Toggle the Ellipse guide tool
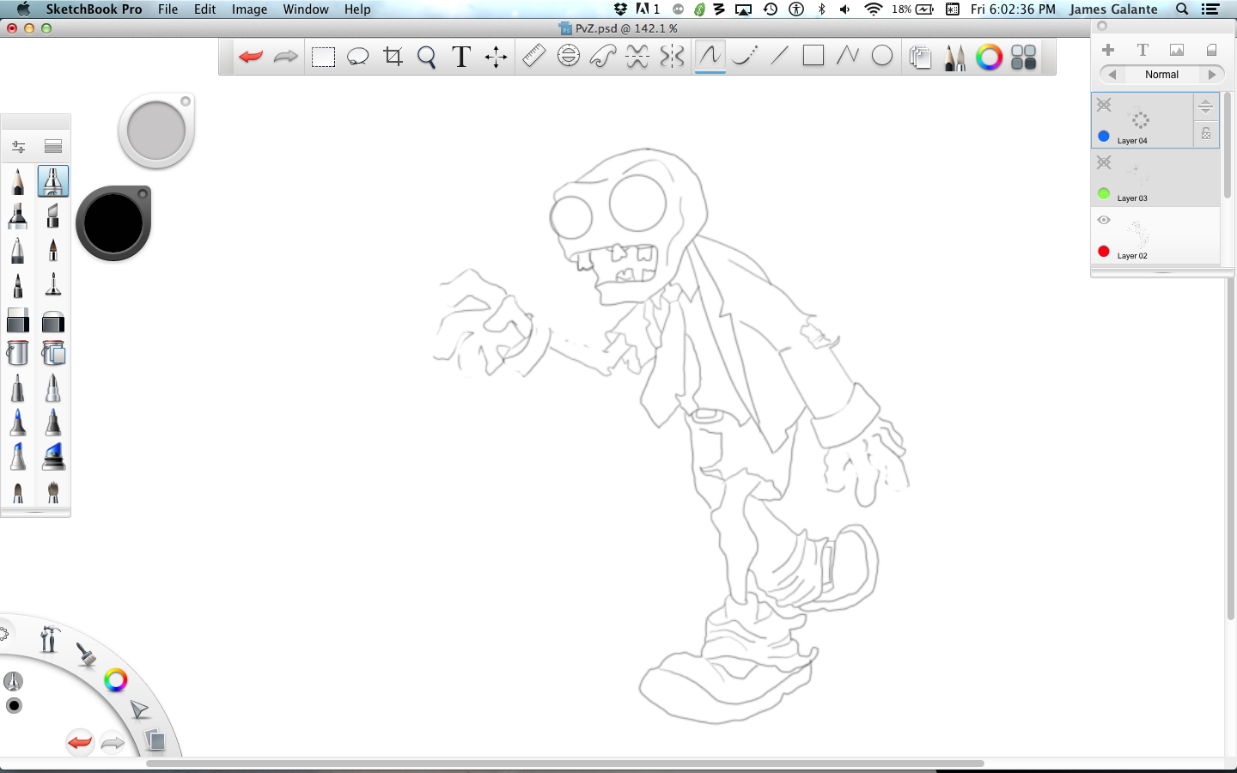 568,57
